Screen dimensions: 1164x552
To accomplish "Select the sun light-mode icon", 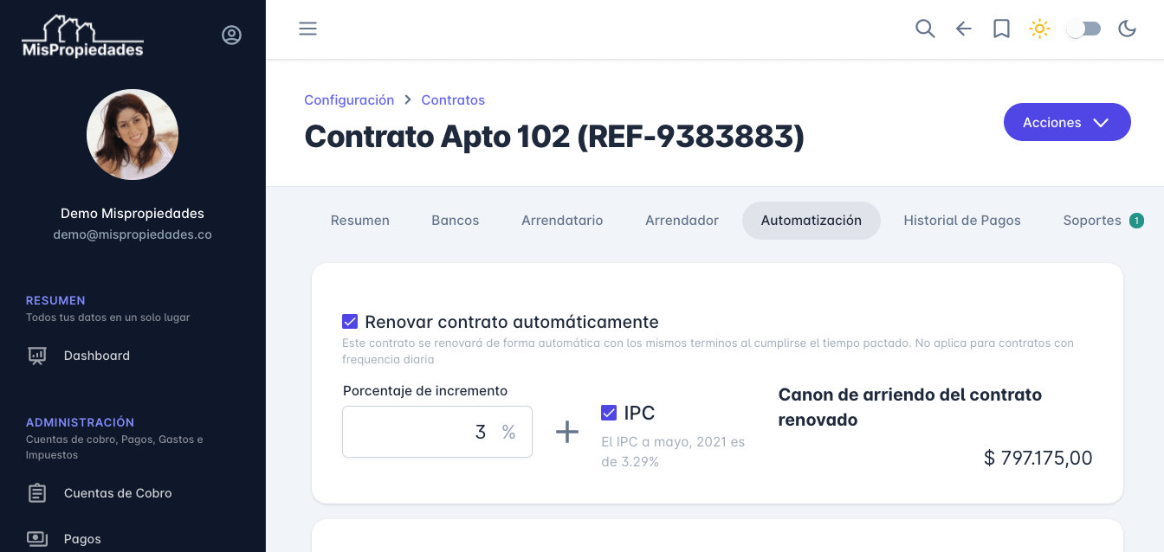I will [1039, 29].
